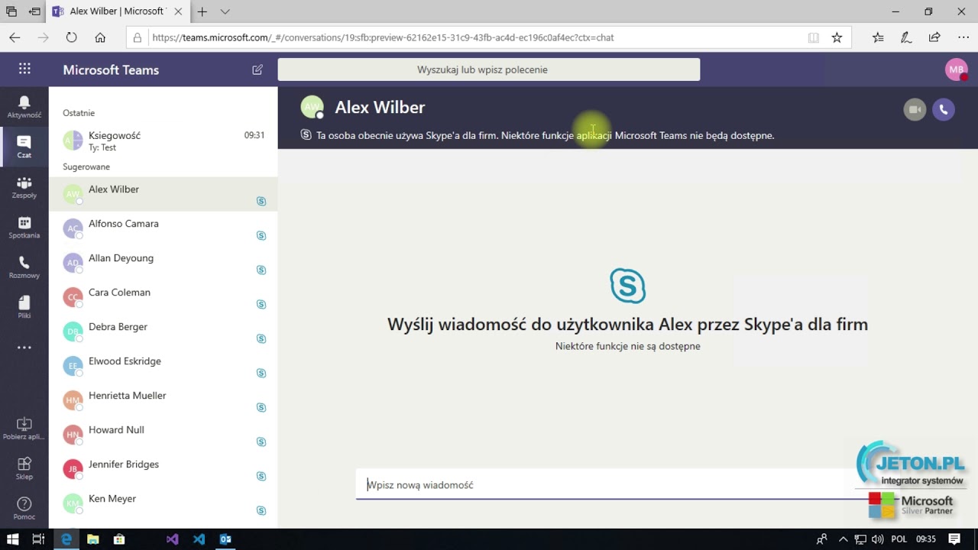Share this page from the browser toolbar
The image size is (978, 550).
click(934, 37)
